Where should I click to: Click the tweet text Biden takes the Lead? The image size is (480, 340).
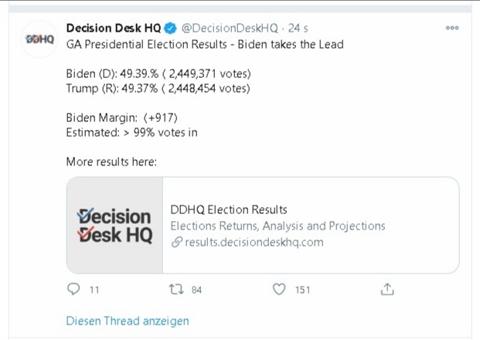pyautogui.click(x=291, y=44)
